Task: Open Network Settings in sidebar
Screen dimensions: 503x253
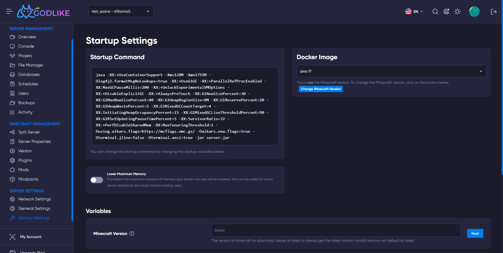Action: [34, 199]
